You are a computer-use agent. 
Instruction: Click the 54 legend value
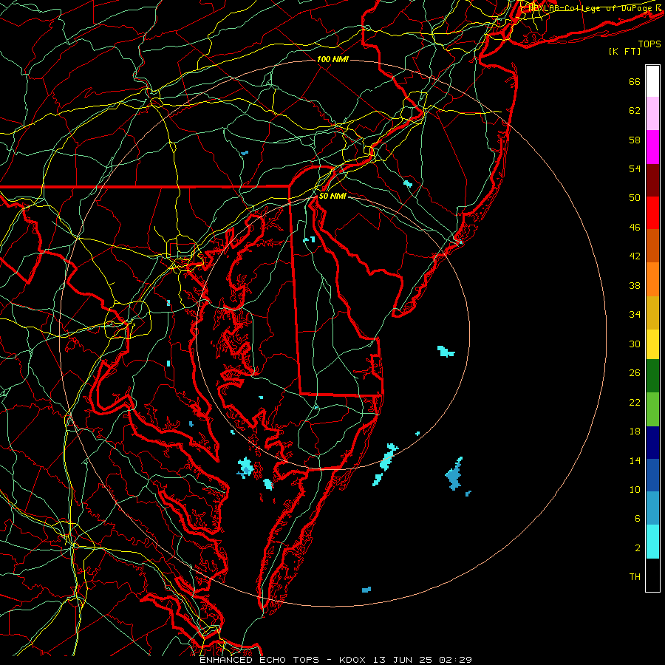635,168
